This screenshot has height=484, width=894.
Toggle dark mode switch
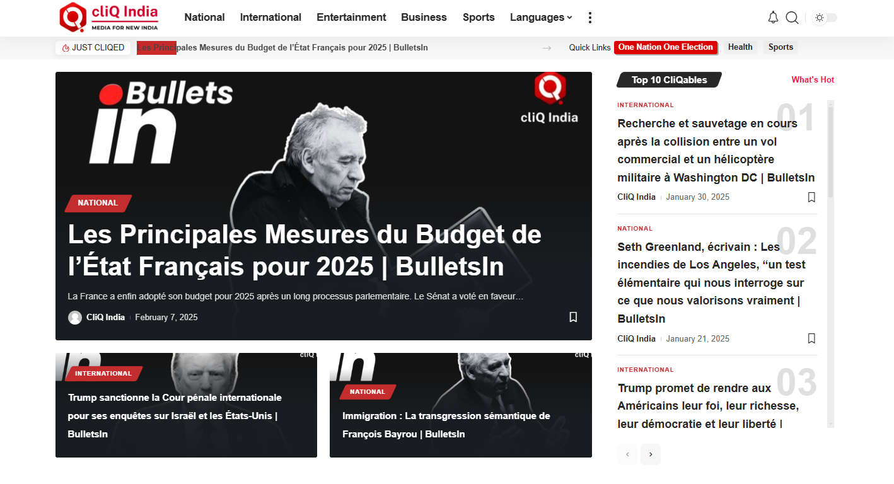tap(825, 18)
